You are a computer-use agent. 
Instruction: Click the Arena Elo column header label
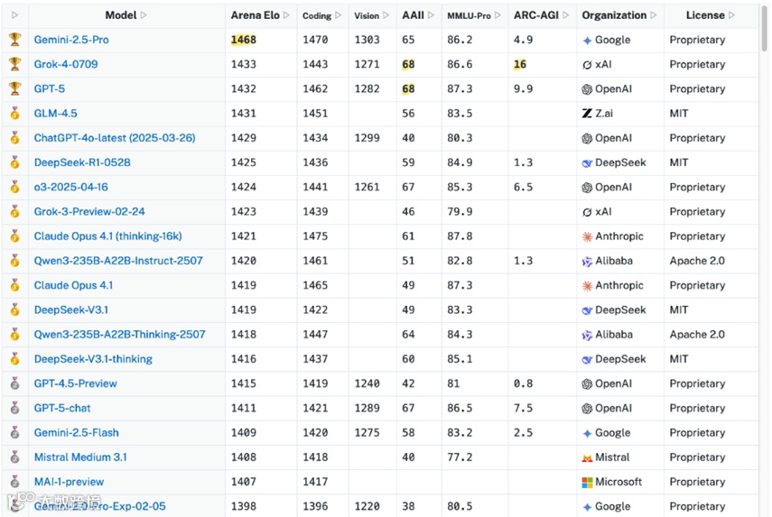point(255,15)
